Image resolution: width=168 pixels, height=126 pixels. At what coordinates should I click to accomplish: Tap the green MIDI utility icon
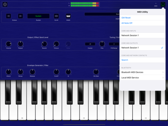click(x=163, y=5)
